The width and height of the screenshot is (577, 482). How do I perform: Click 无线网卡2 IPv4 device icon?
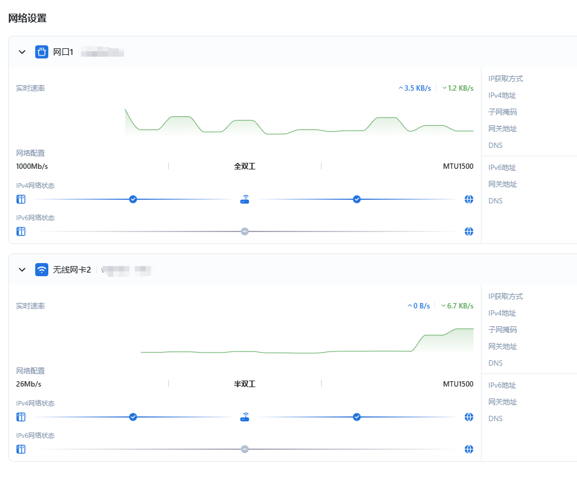pyautogui.click(x=21, y=417)
